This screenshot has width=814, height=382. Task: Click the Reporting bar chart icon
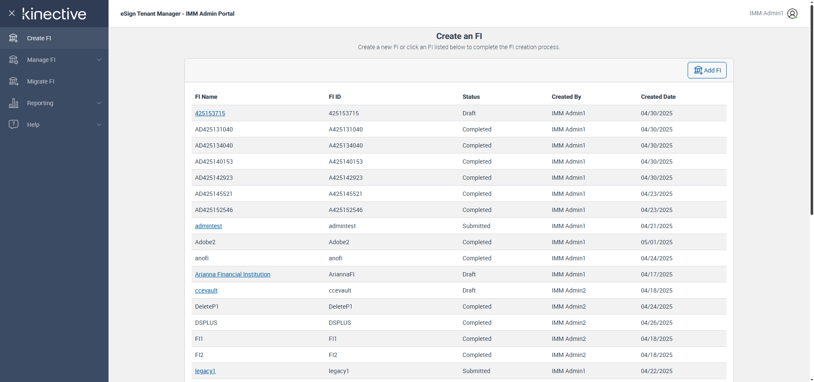pos(14,103)
